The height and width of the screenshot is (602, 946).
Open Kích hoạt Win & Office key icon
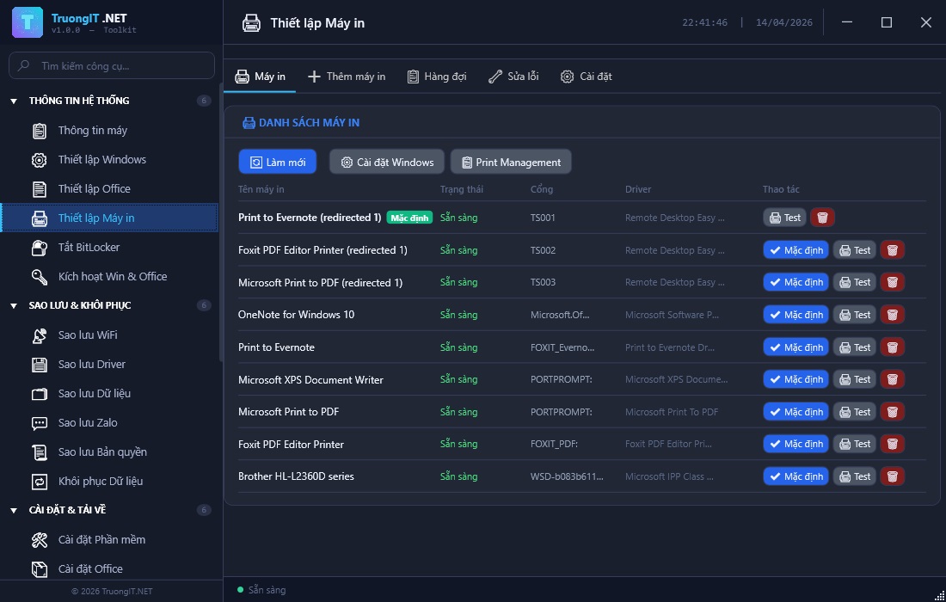tap(40, 277)
